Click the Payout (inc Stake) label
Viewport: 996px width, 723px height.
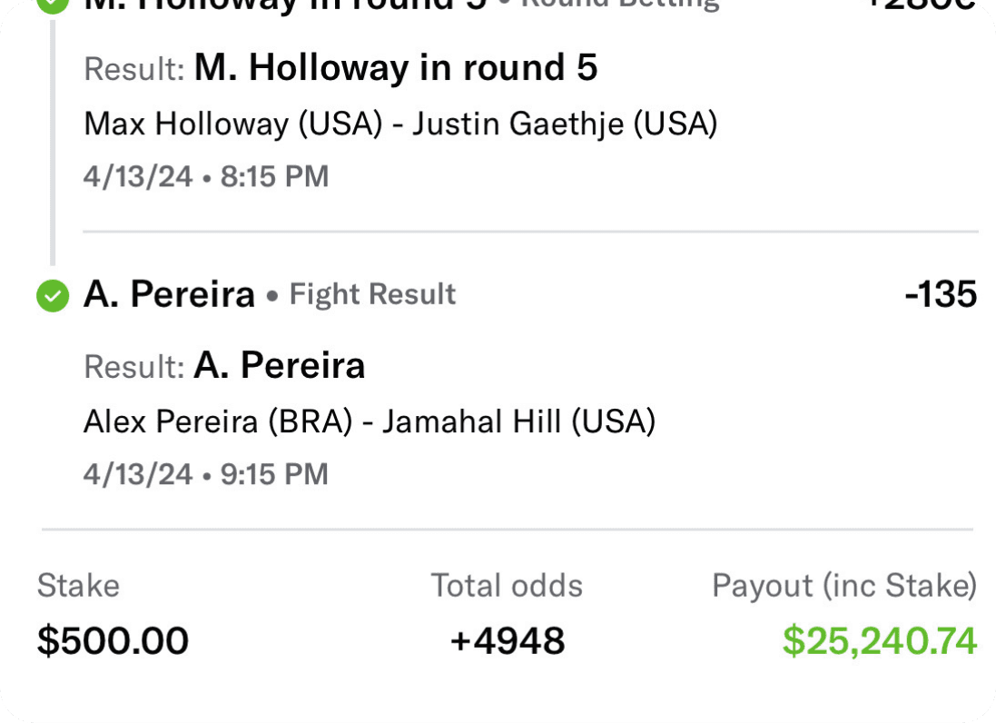tap(844, 586)
